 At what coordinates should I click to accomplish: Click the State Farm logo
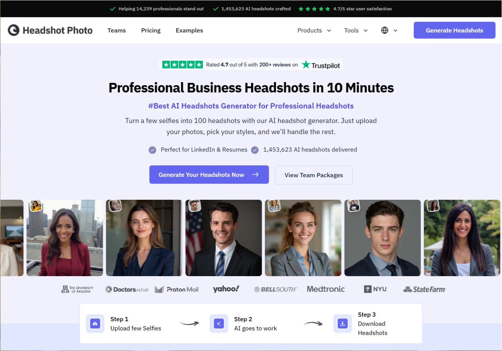pos(425,289)
